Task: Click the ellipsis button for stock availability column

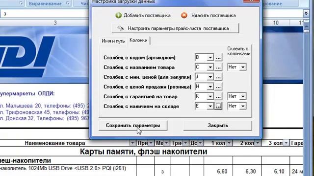Action: (218, 106)
